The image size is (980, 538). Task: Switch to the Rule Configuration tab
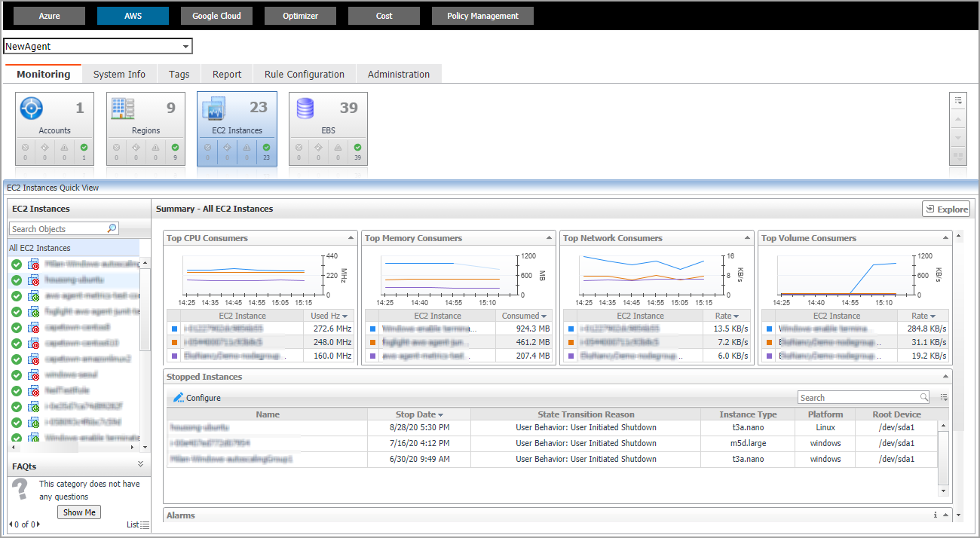tap(304, 74)
